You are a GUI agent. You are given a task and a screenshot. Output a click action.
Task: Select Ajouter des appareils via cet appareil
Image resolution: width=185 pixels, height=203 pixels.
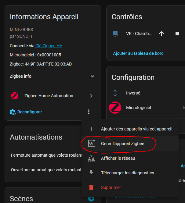pyautogui.click(x=136, y=129)
